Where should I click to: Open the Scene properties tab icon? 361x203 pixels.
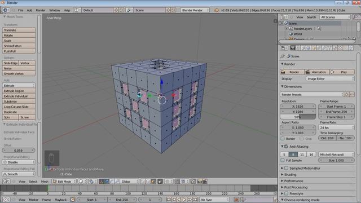(x=303, y=48)
